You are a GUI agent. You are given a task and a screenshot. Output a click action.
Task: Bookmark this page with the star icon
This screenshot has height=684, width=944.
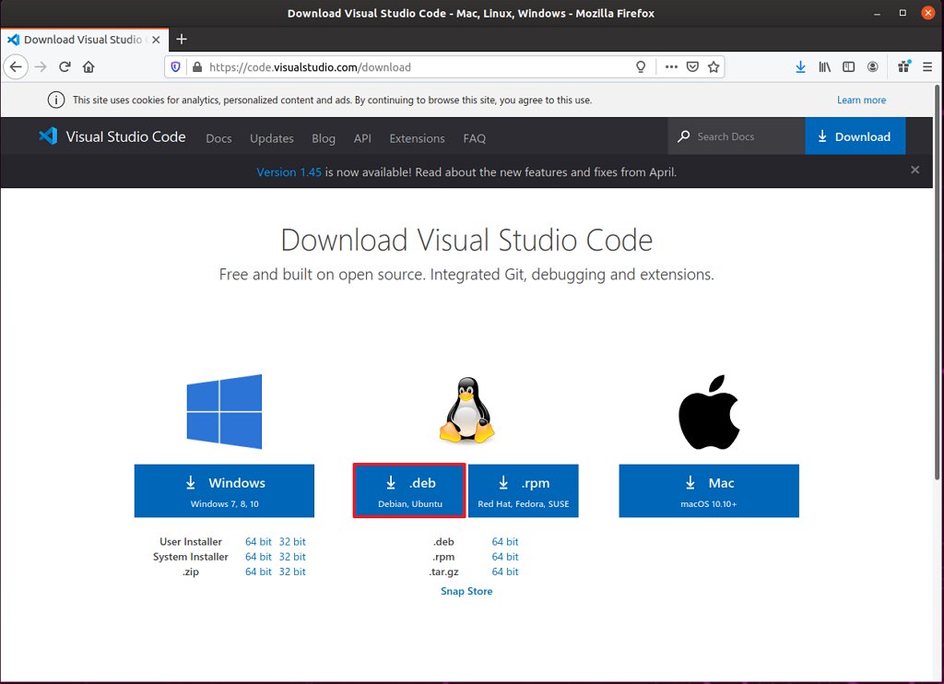(x=714, y=67)
